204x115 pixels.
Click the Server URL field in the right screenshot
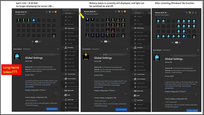[182, 65]
